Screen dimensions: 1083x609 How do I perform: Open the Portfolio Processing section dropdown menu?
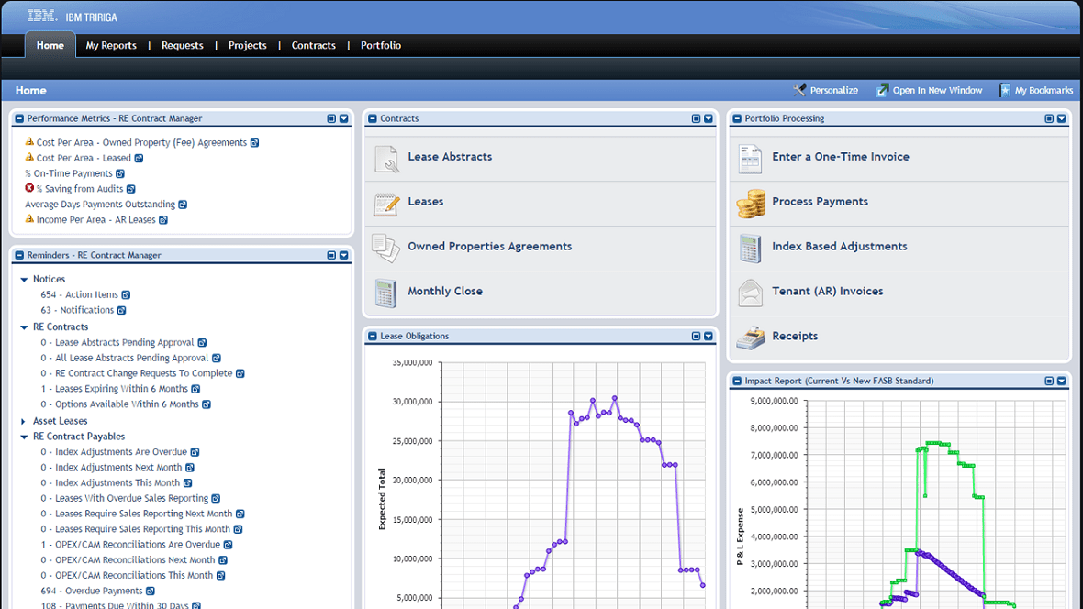1062,118
